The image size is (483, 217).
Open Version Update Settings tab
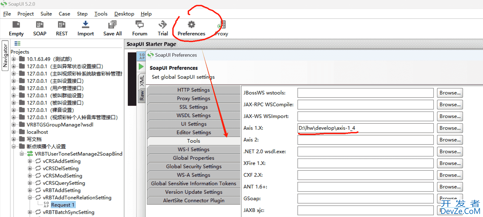click(194, 192)
